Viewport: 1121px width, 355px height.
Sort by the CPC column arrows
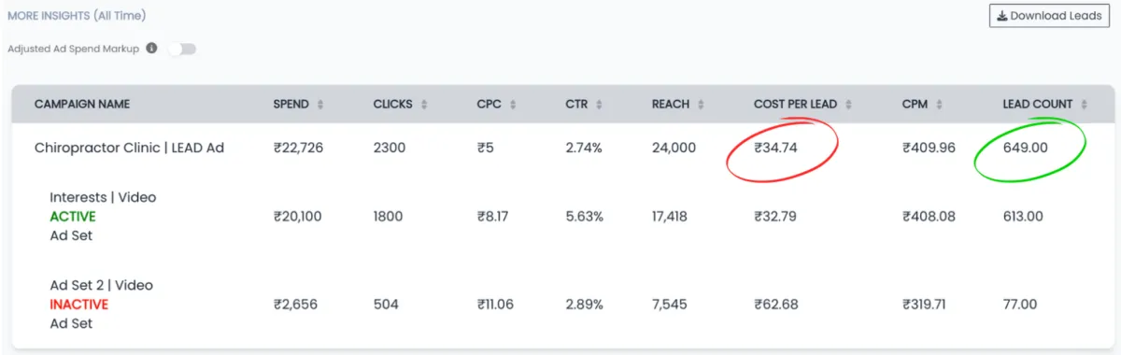(513, 105)
